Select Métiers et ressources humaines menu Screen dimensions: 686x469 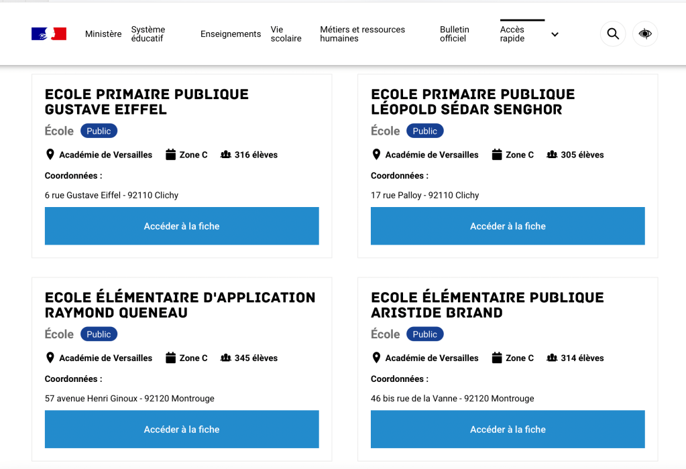pyautogui.click(x=362, y=34)
